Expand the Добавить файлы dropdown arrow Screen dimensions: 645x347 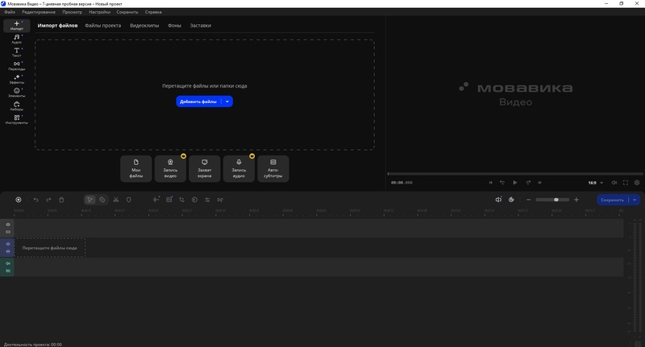(227, 101)
